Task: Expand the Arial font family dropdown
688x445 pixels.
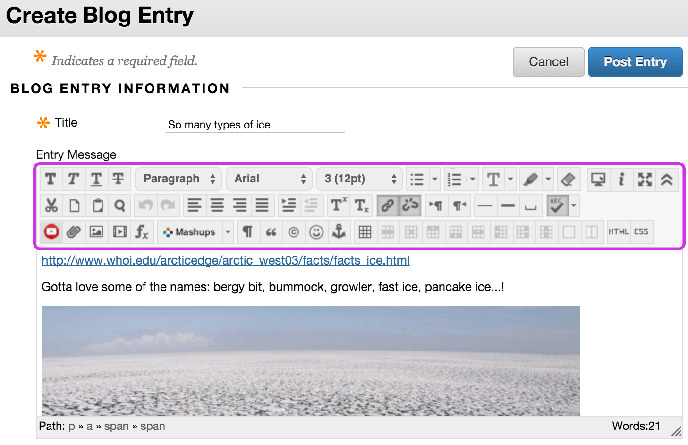Action: pyautogui.click(x=269, y=179)
